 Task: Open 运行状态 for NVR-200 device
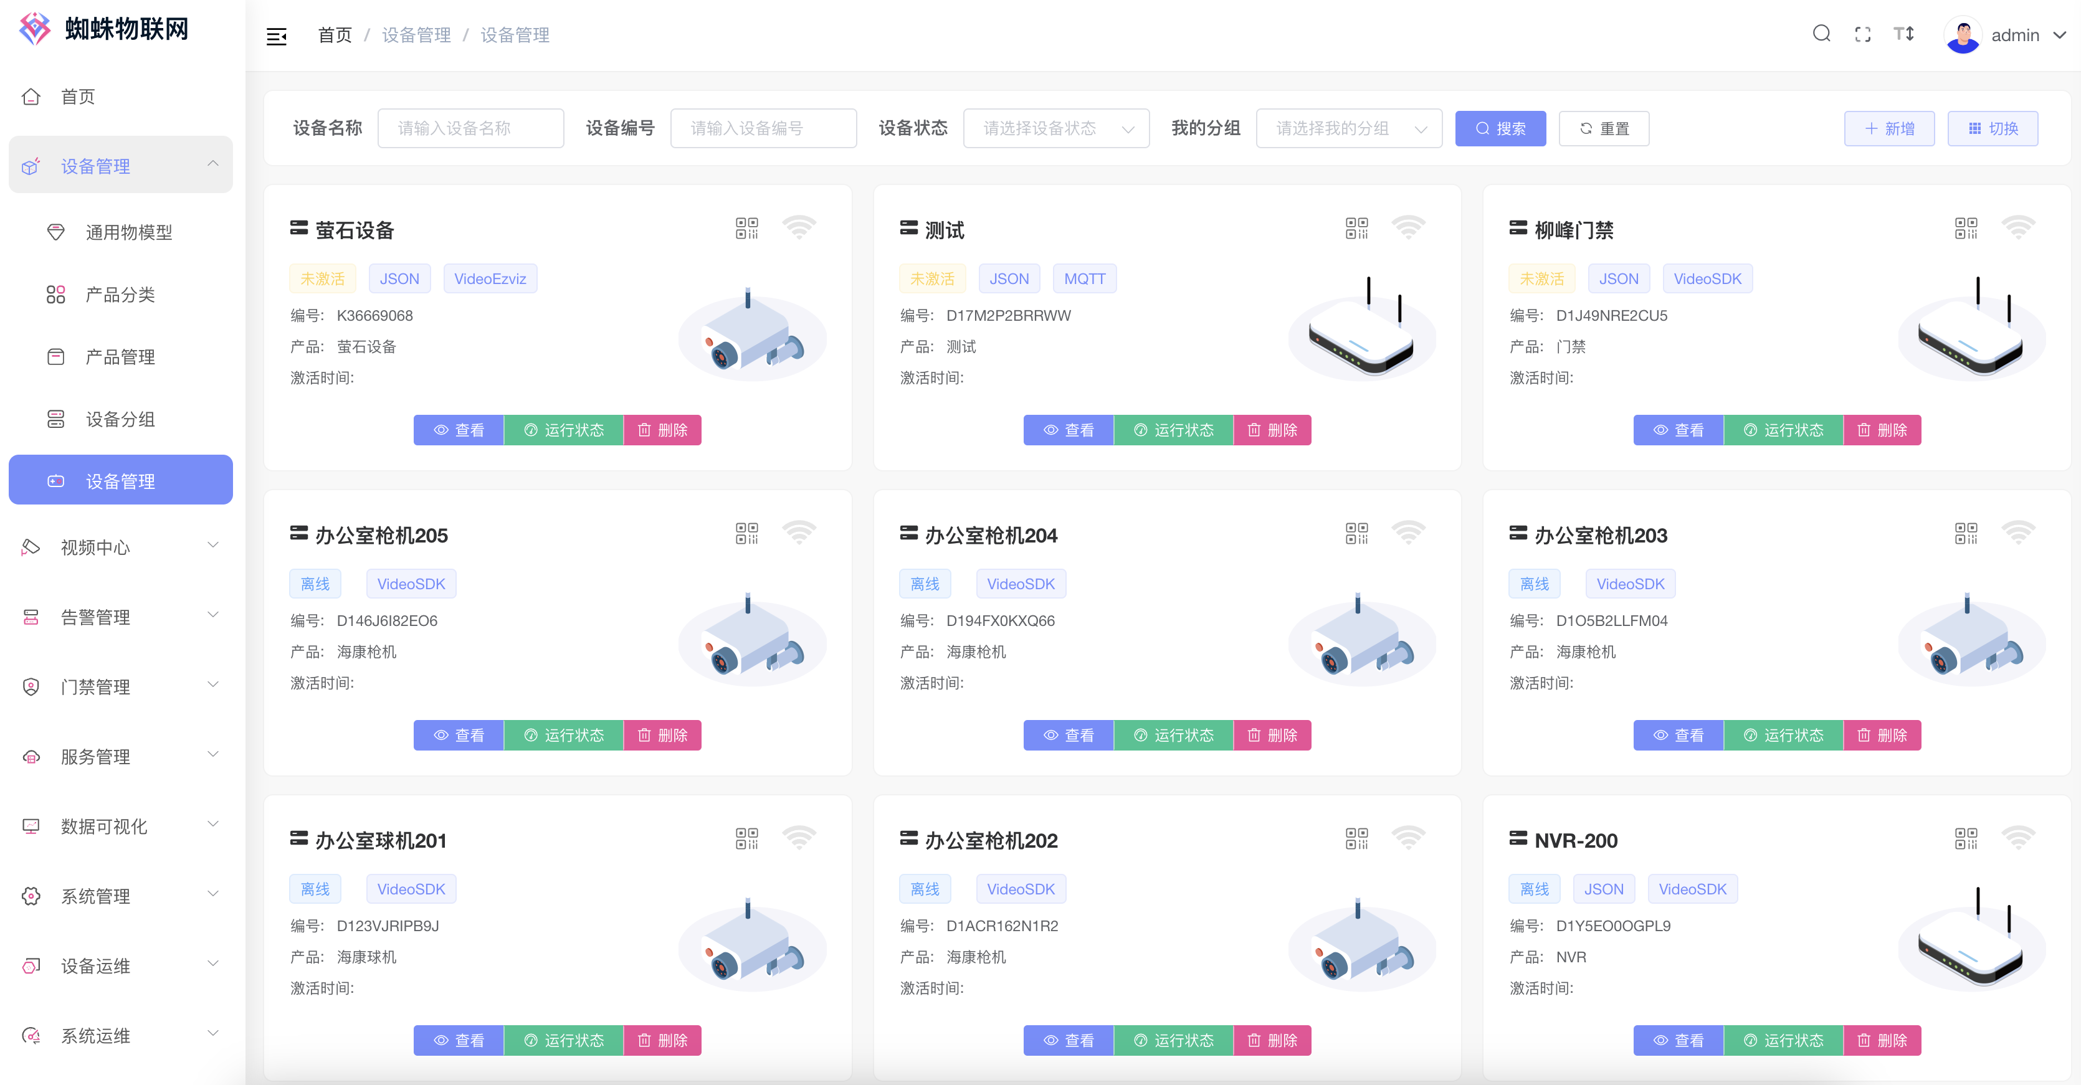click(1784, 1041)
